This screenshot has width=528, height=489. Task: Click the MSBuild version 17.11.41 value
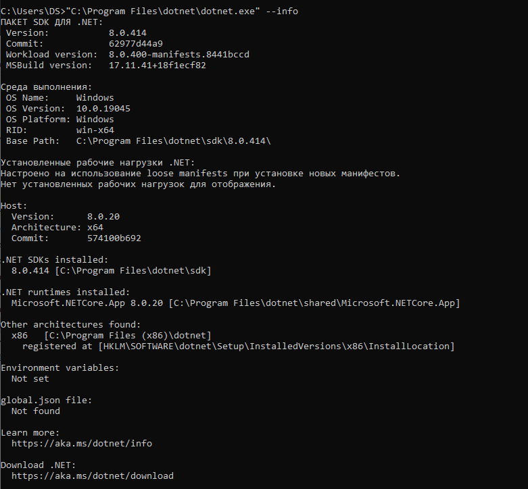(x=157, y=66)
